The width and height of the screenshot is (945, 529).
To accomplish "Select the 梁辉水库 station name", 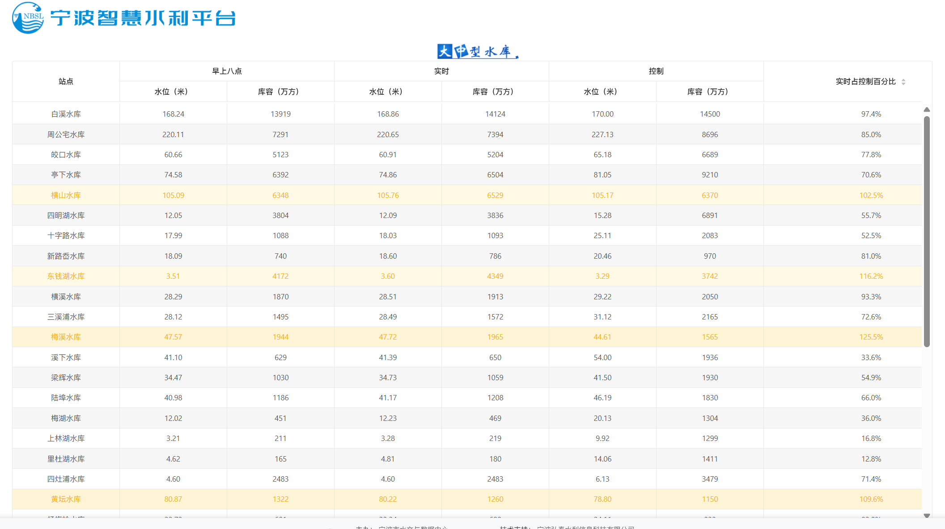I will (66, 378).
